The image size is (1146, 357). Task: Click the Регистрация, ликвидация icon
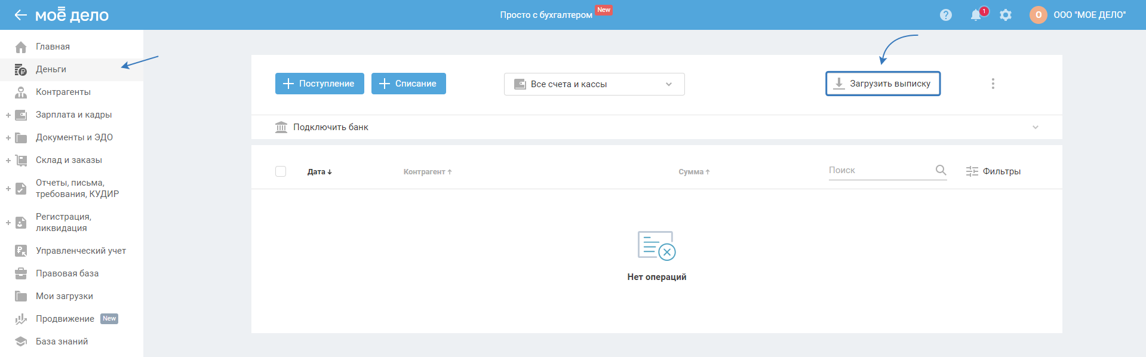[x=21, y=223]
